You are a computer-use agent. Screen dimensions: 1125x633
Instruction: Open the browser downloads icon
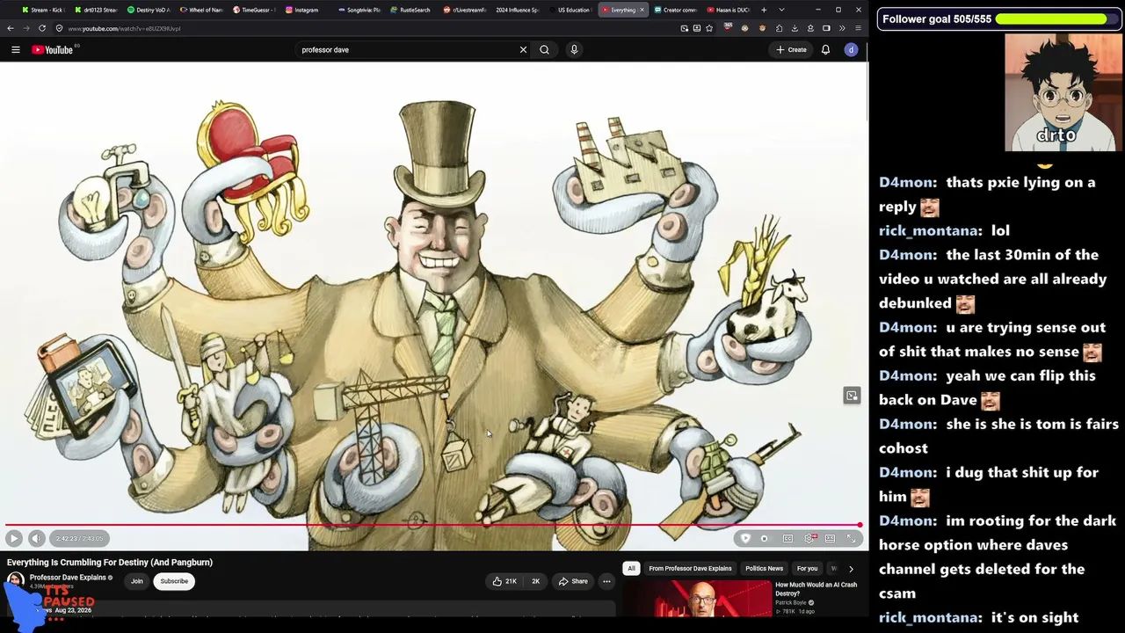(x=795, y=28)
